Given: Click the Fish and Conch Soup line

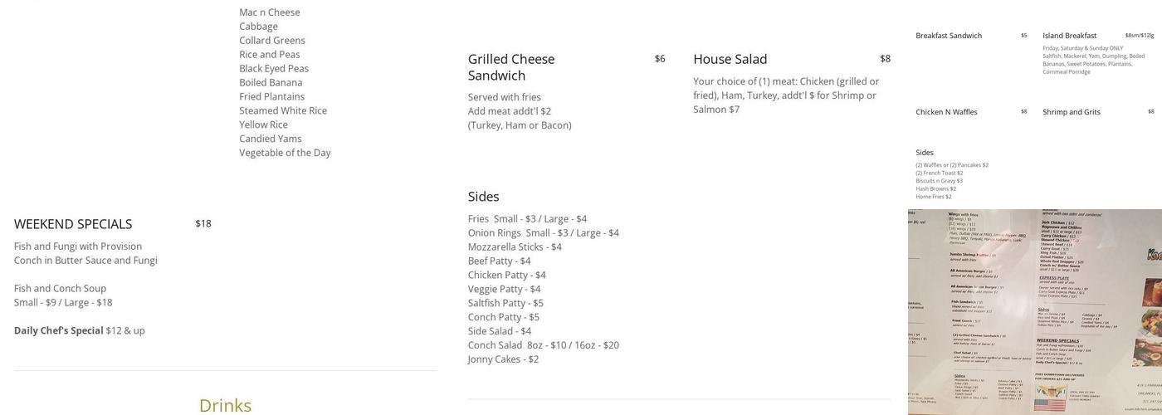Looking at the screenshot, I should click(x=60, y=289).
